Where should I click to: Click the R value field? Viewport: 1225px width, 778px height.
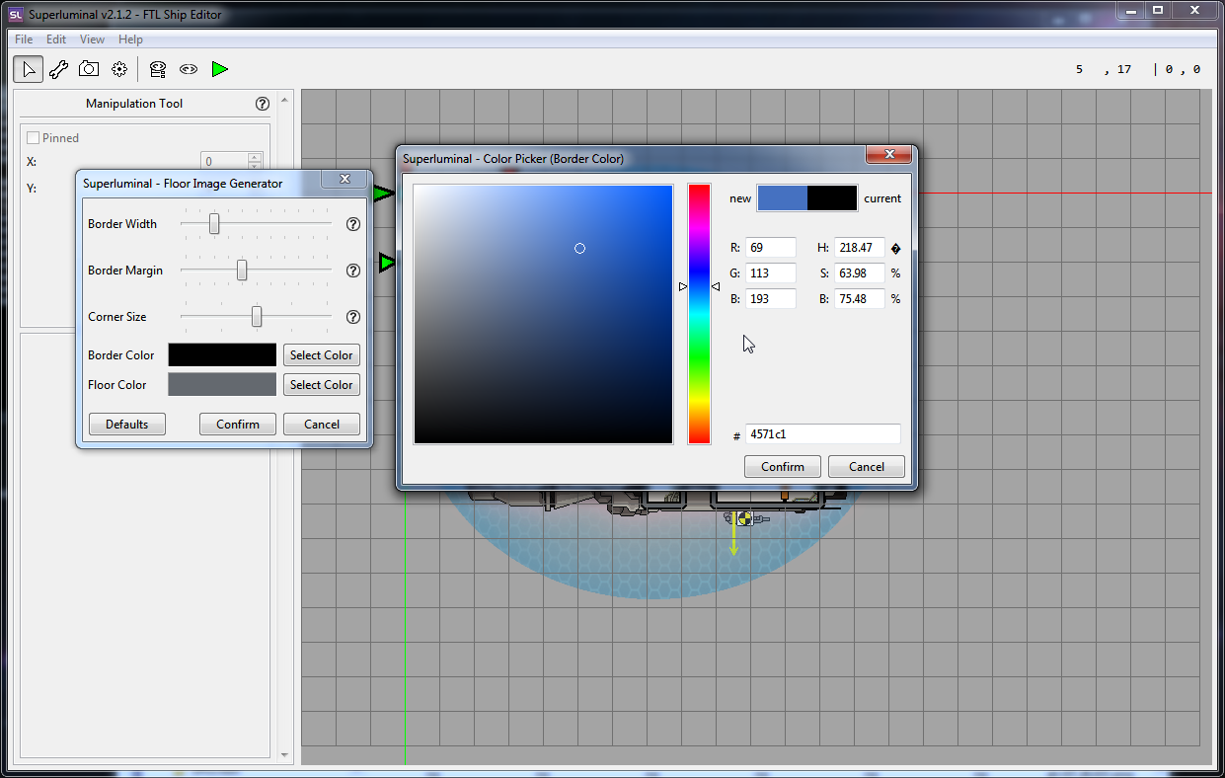point(771,248)
